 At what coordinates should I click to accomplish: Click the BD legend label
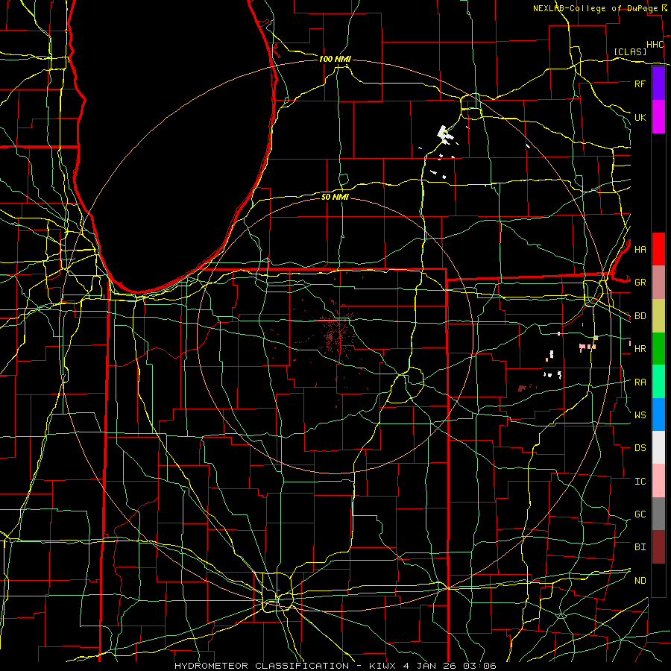pyautogui.click(x=640, y=316)
